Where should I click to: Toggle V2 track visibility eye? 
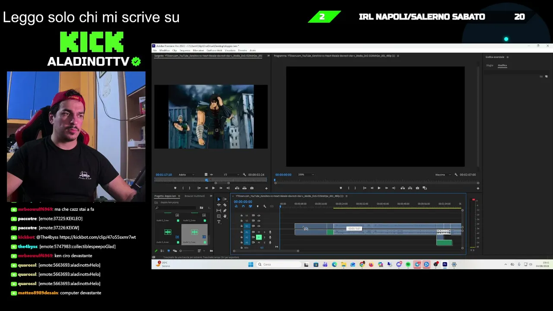coord(259,221)
